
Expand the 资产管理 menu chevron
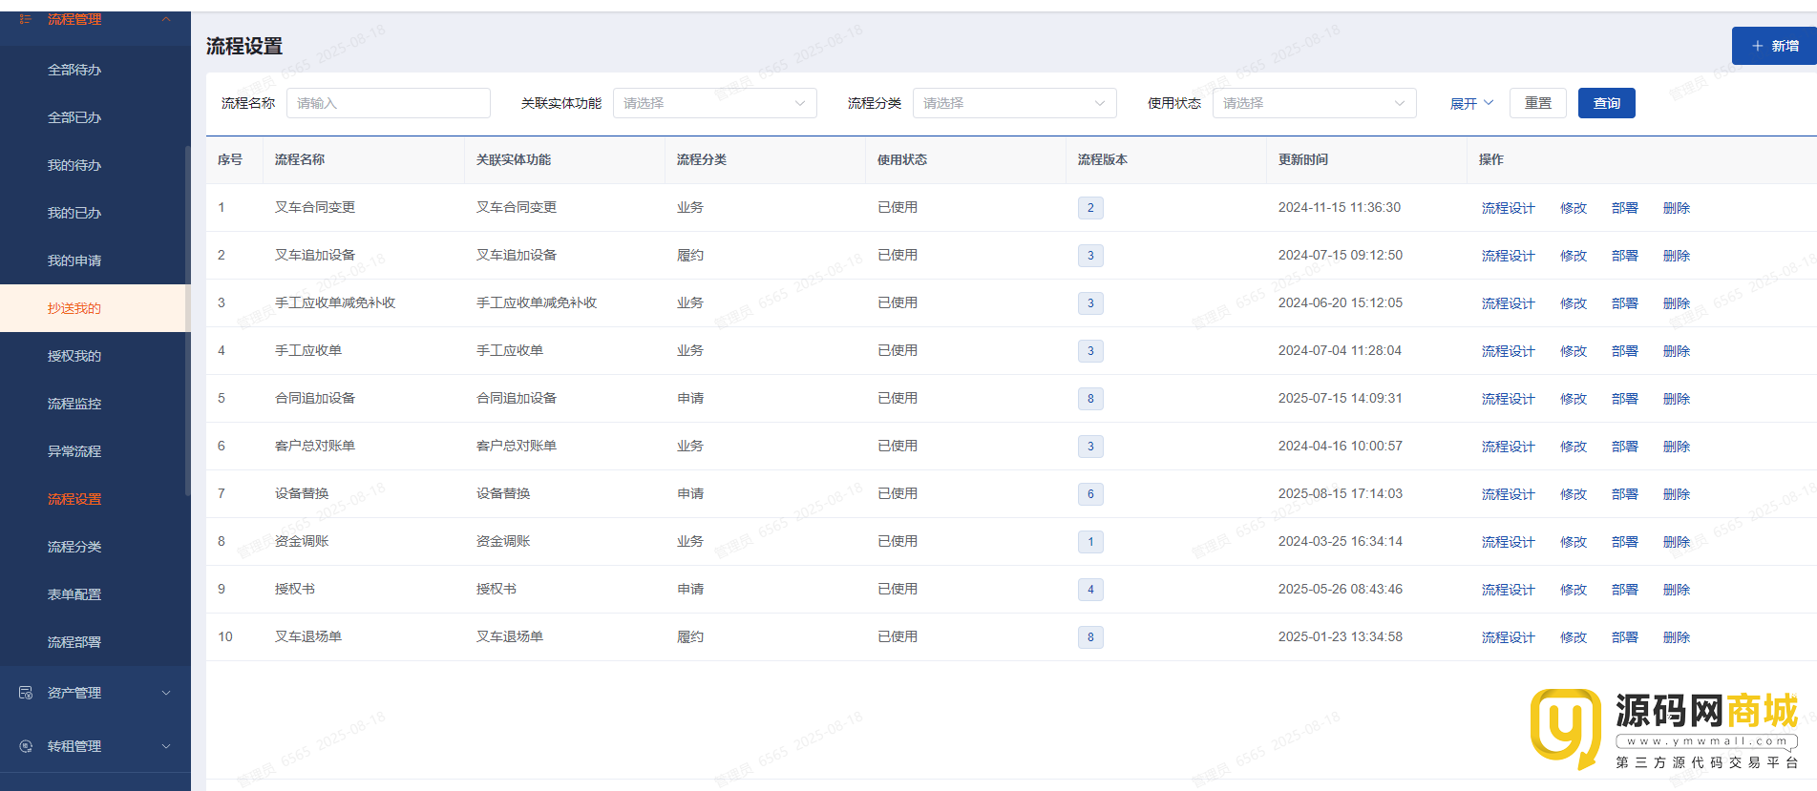166,693
